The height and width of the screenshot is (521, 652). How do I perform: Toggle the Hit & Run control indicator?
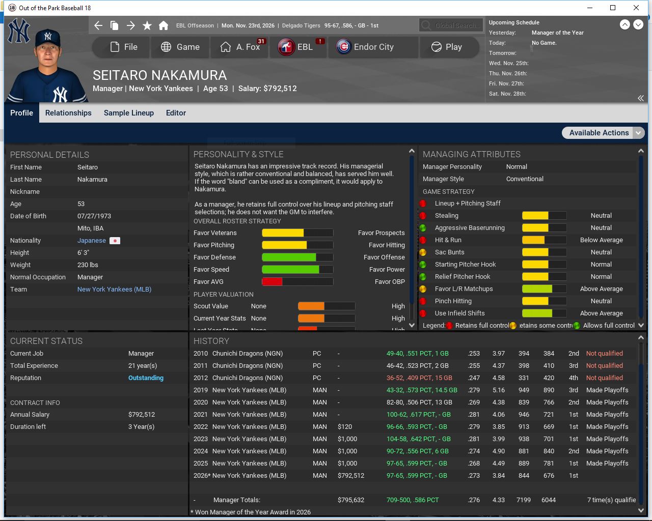click(423, 240)
